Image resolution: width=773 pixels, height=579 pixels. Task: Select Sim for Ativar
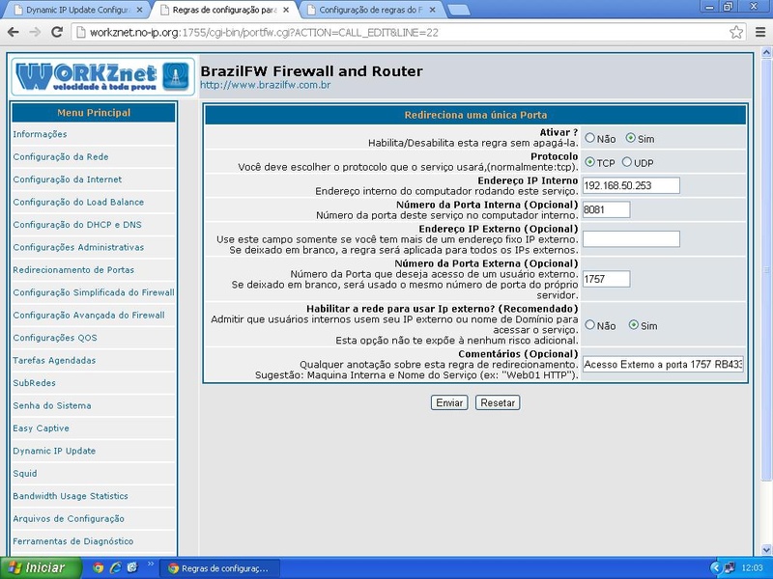(631, 138)
